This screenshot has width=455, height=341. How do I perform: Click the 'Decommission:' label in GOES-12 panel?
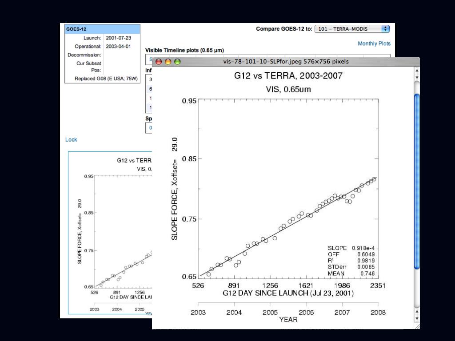(84, 55)
